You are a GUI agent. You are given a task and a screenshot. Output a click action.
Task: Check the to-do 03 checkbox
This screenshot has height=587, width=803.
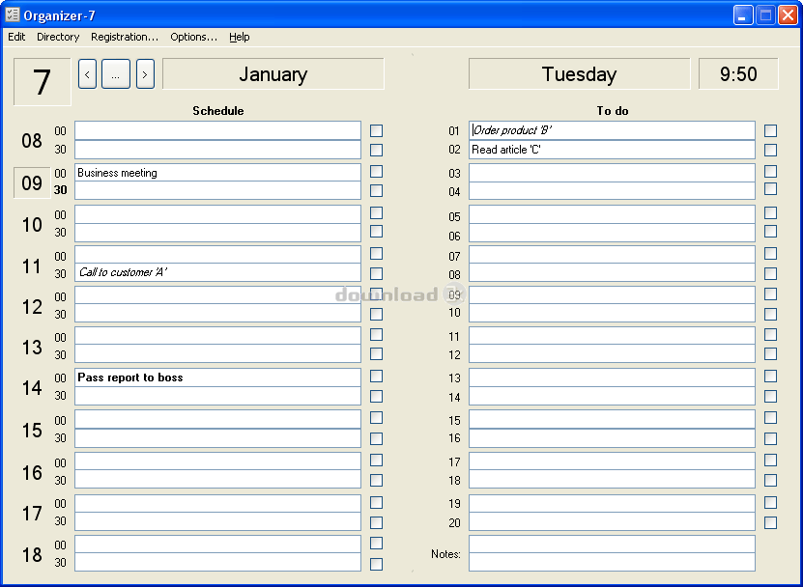point(770,171)
